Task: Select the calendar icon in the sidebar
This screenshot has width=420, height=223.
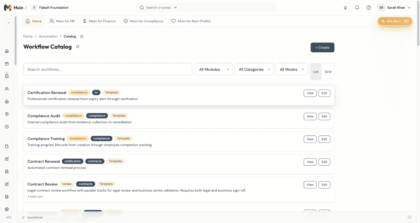Action: [x=7, y=63]
